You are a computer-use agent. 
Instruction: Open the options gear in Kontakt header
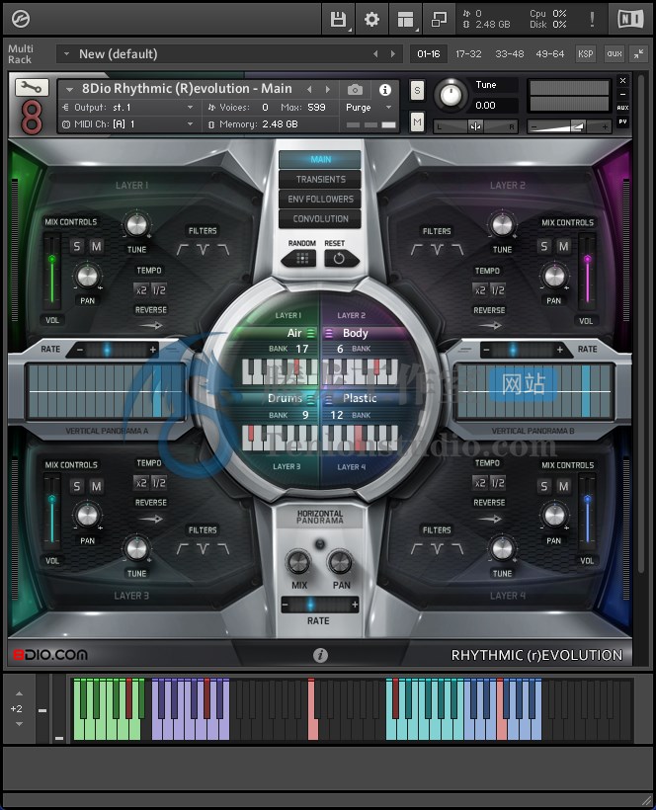(371, 20)
